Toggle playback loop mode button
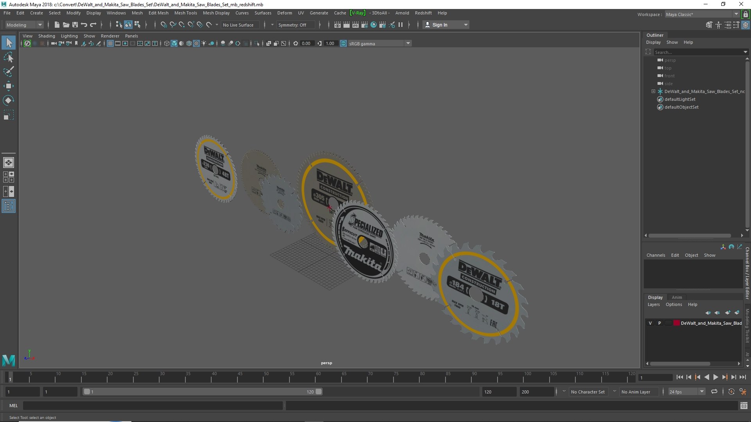 (714, 392)
